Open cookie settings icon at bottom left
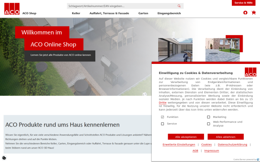Screen dimensions: 260x162 tap(4, 158)
